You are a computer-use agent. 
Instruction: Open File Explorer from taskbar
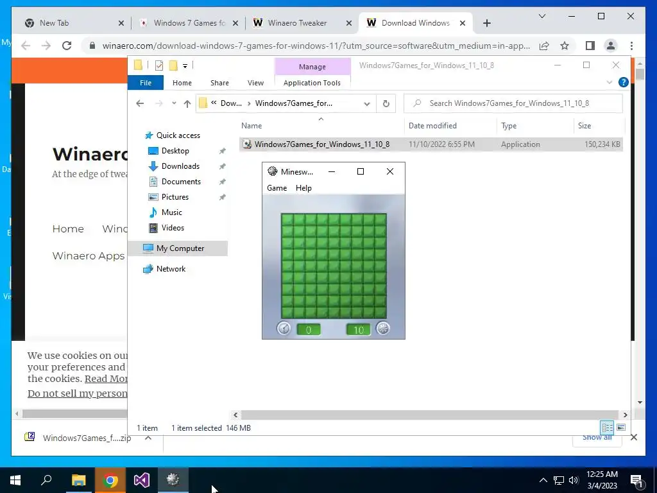tap(78, 480)
